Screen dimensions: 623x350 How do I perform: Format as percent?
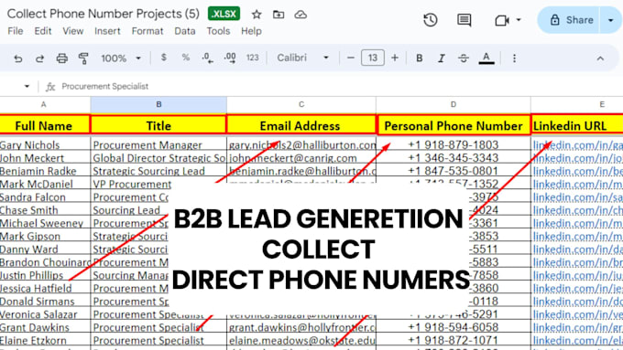186,58
